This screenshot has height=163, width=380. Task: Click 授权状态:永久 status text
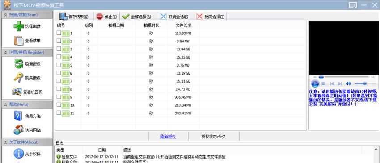coord(214,137)
